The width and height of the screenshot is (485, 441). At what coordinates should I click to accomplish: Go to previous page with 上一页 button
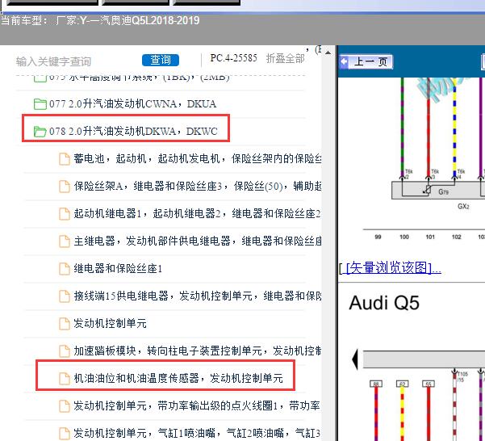point(366,61)
